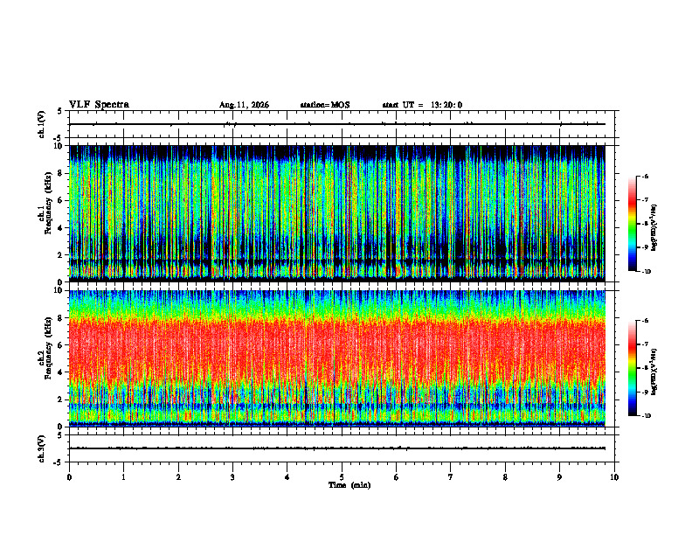Click the ch.1(V) waveform axis label
The image size is (692, 535).
tap(42, 124)
